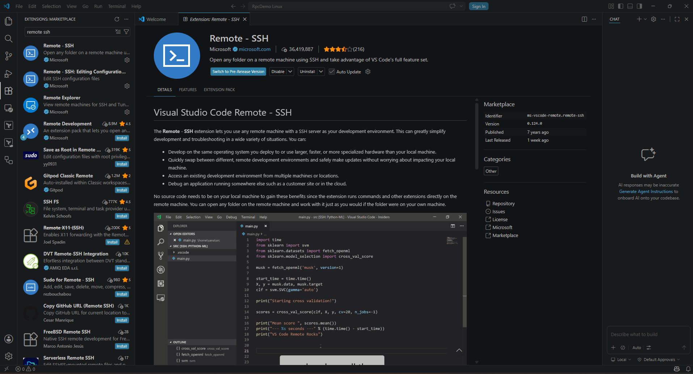Open the new chat dropdown chevron
Screen dimensions: 693x374
click(645, 19)
